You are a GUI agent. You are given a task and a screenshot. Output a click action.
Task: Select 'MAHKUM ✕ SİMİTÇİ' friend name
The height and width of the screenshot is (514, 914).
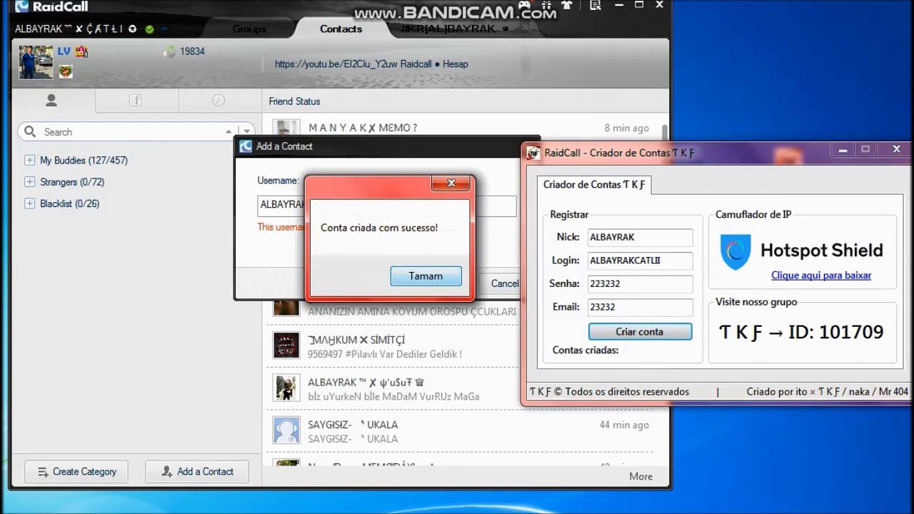[x=356, y=340]
